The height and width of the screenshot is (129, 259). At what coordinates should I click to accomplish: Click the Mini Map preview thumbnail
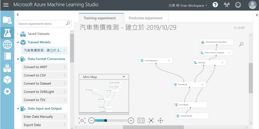pos(104,96)
